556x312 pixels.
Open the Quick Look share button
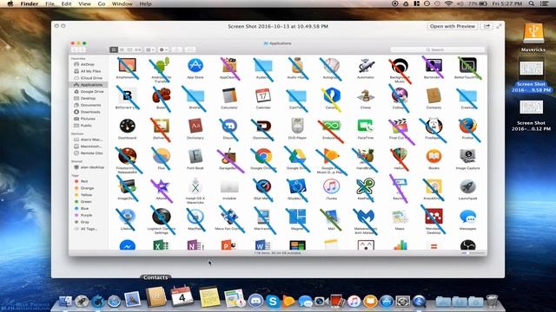pos(486,26)
